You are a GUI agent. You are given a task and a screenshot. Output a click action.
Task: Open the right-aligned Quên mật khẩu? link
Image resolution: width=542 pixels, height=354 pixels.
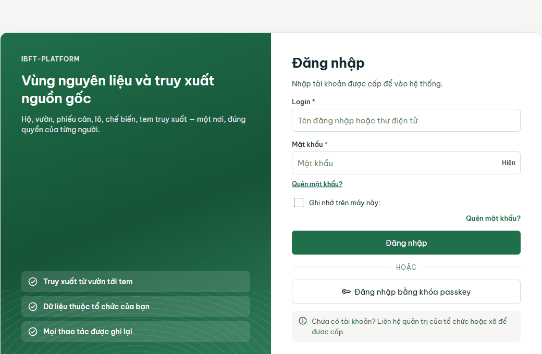tap(493, 218)
